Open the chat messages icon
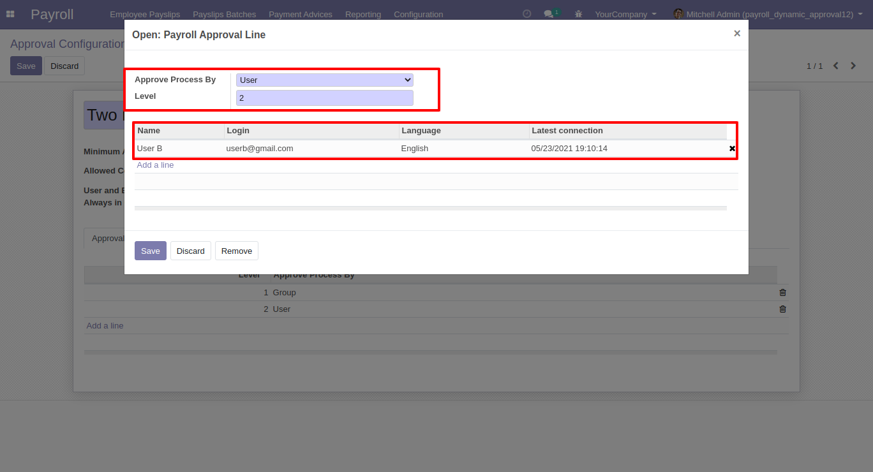This screenshot has width=873, height=472. click(x=548, y=14)
